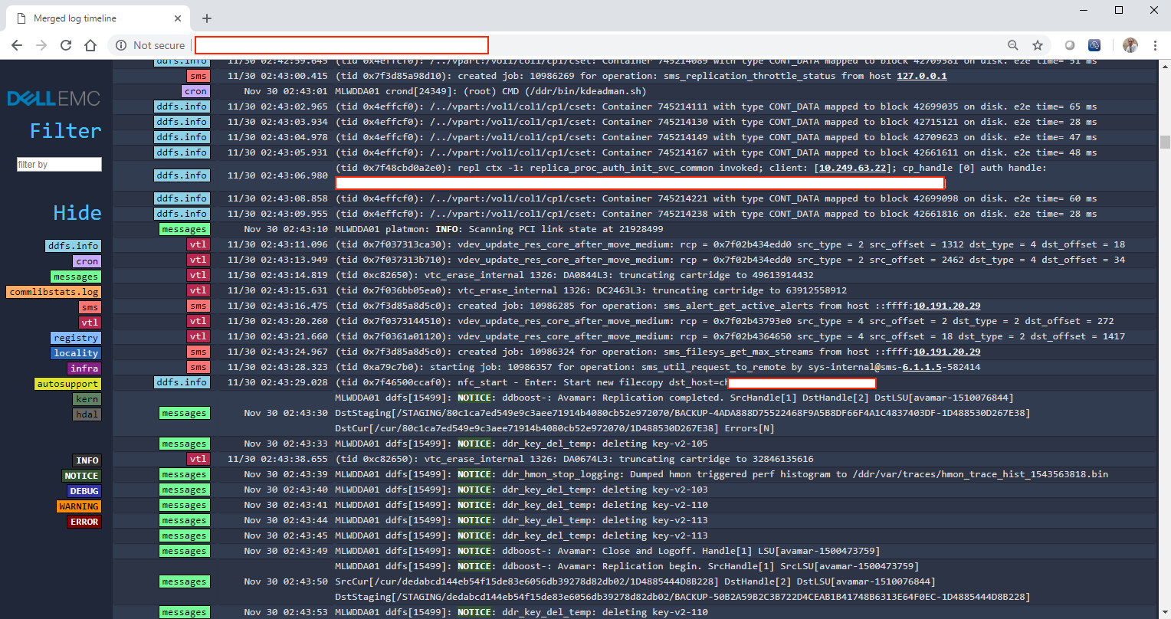Go to browser home page icon
This screenshot has width=1171, height=619.
(90, 45)
